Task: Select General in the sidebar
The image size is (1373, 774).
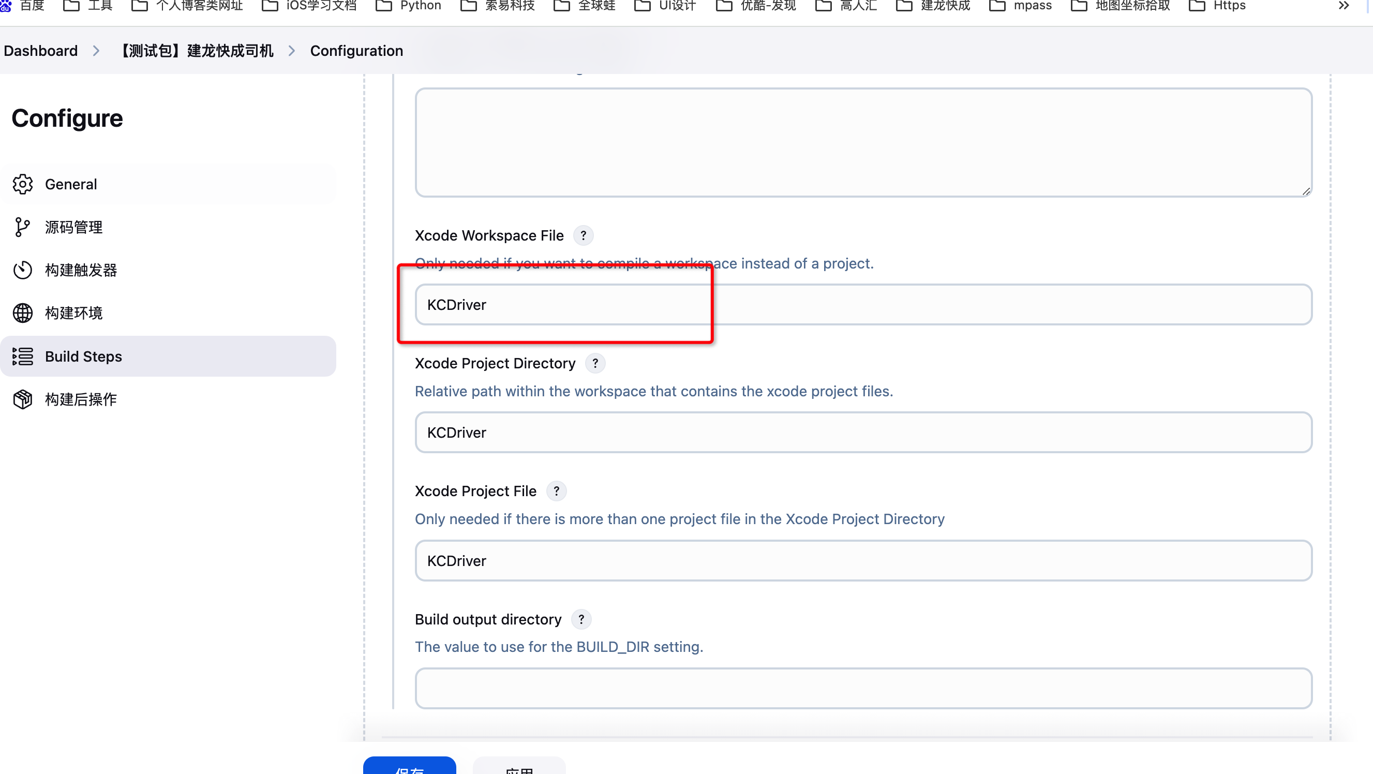Action: [x=169, y=184]
